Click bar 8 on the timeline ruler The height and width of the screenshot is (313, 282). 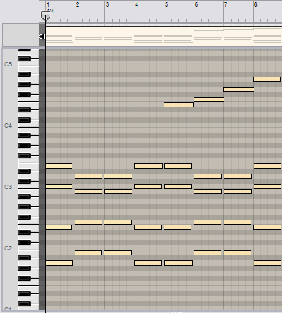pos(256,4)
